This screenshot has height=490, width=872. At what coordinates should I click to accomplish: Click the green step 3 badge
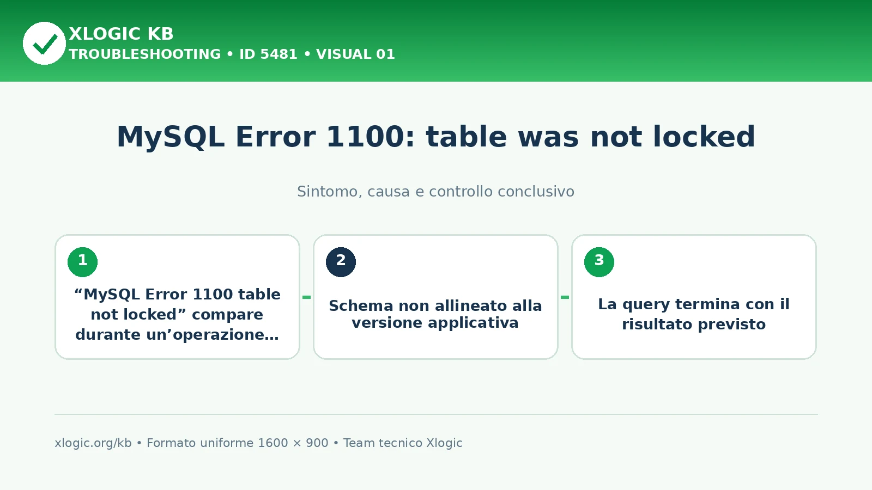(599, 262)
